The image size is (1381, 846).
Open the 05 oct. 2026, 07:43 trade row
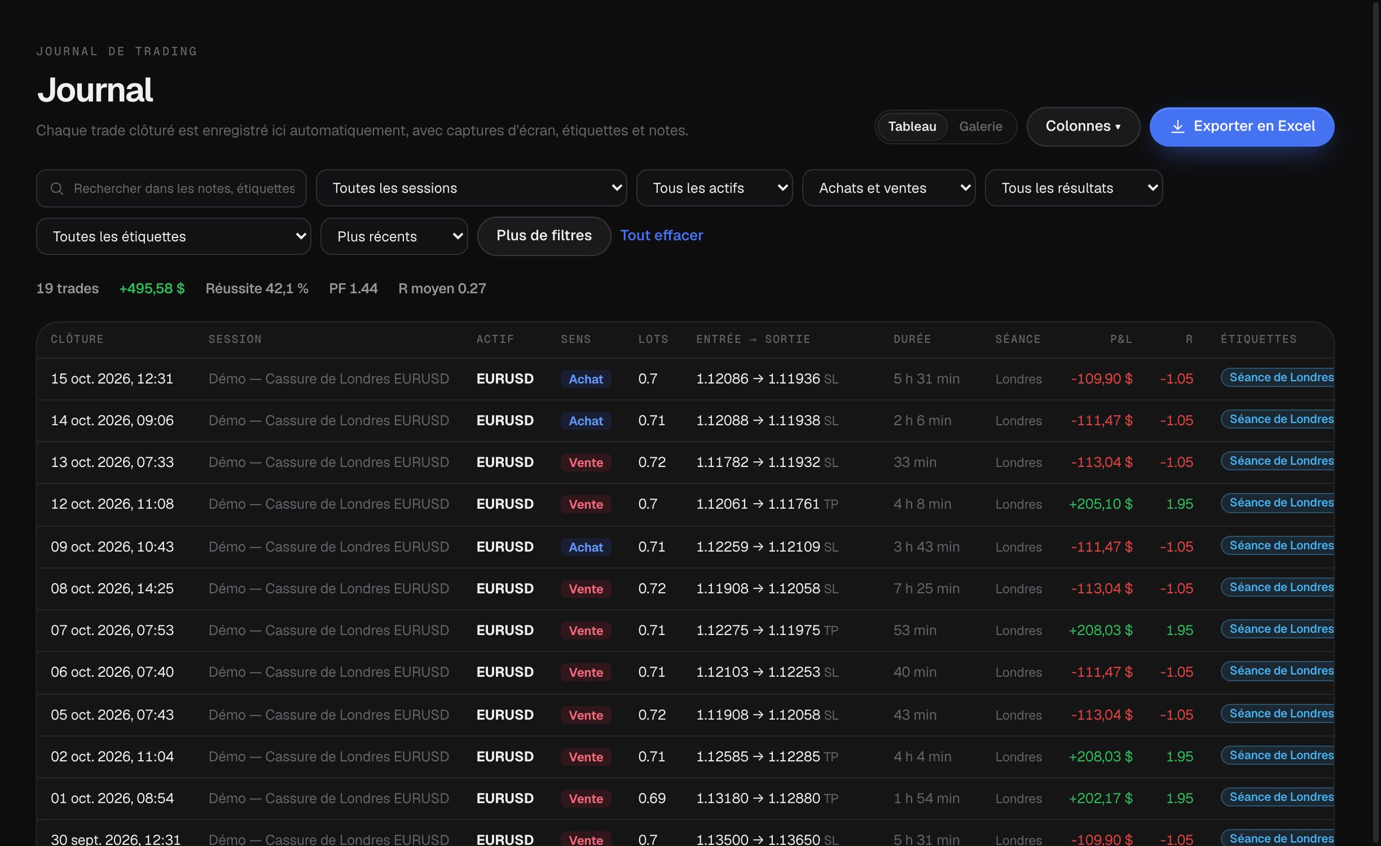(685, 715)
